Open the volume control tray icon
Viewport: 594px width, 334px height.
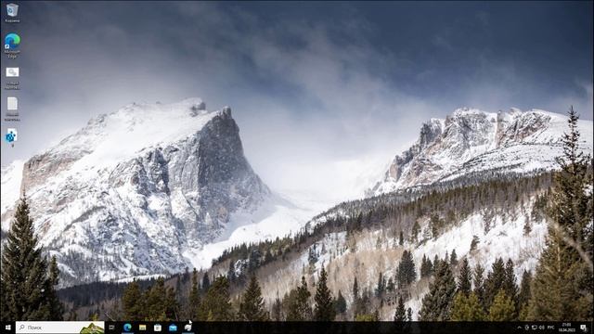[542, 328]
